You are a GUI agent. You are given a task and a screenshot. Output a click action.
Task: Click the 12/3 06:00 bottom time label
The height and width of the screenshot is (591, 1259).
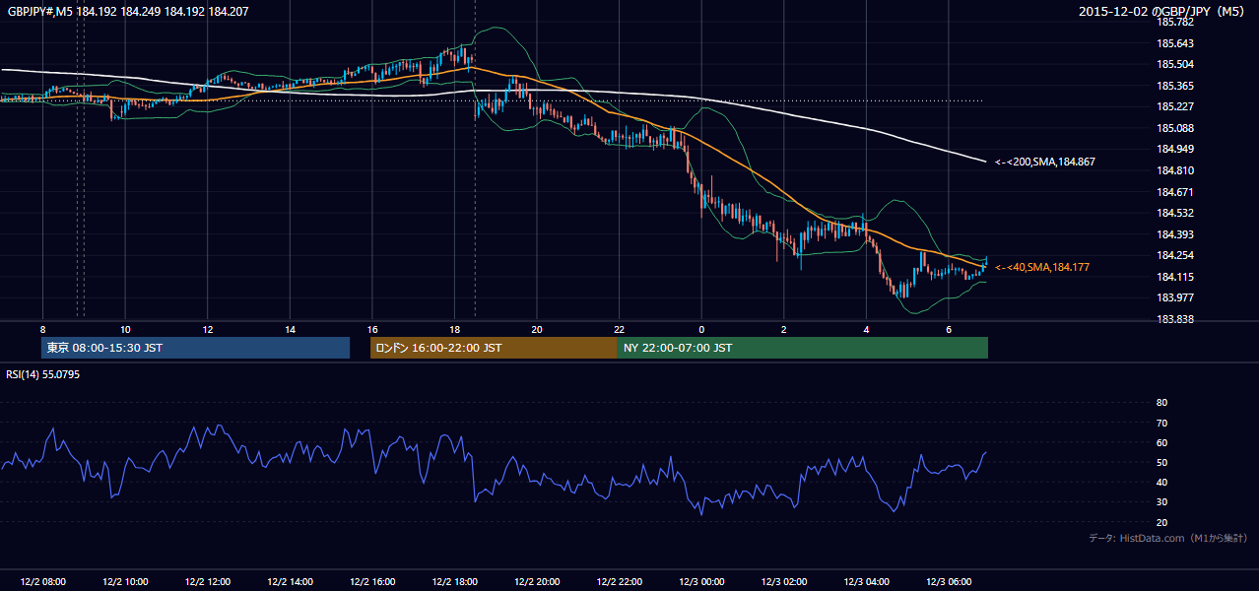pyautogui.click(x=948, y=582)
